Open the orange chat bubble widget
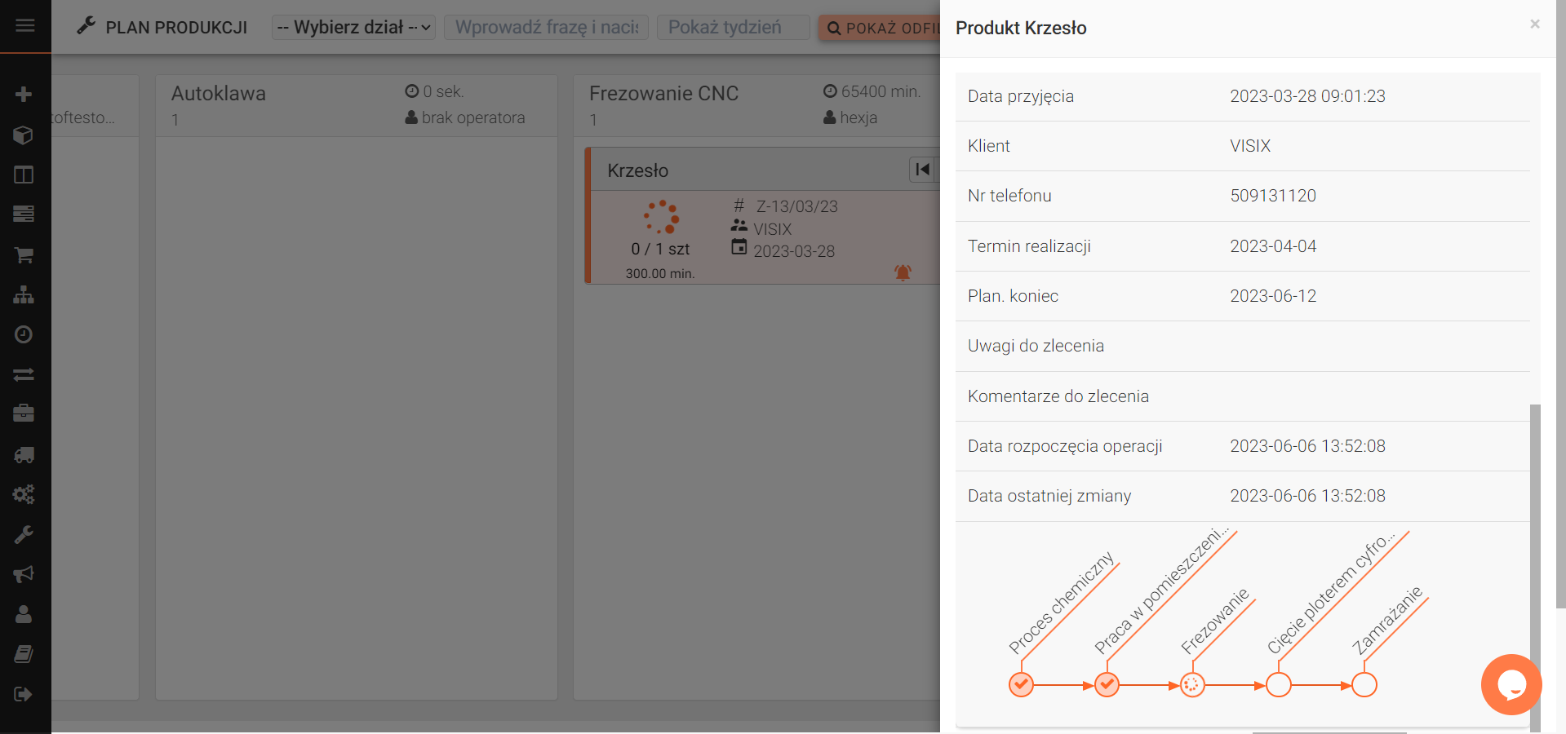The height and width of the screenshot is (734, 1566). point(1511,685)
